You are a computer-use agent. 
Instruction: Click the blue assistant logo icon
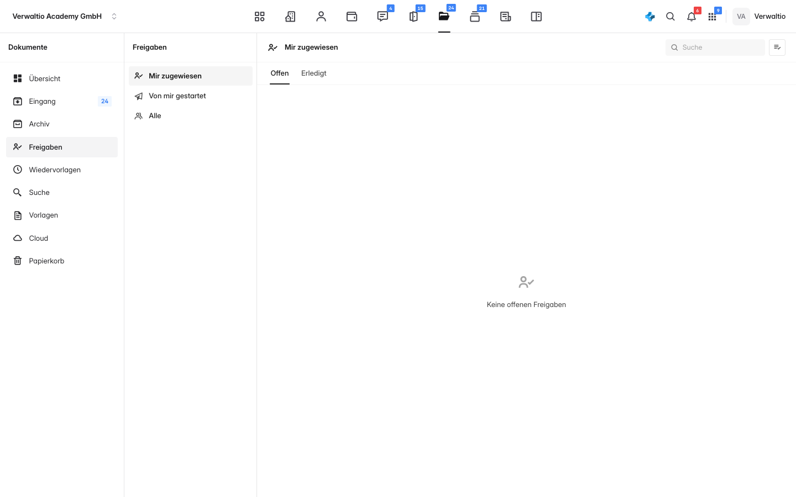coord(650,17)
